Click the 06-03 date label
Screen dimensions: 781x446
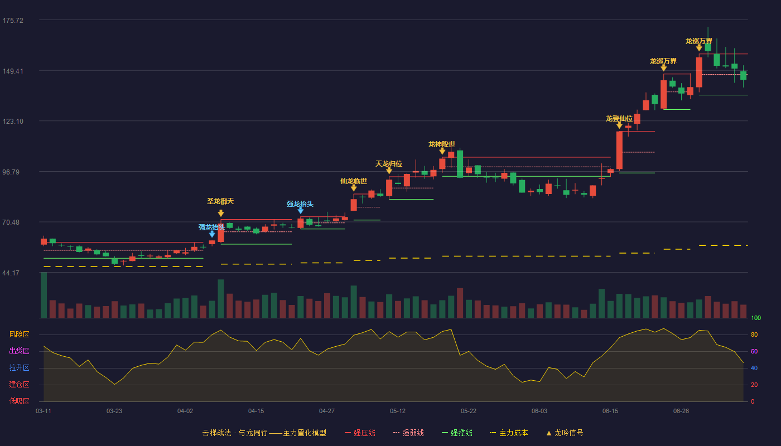pyautogui.click(x=539, y=411)
